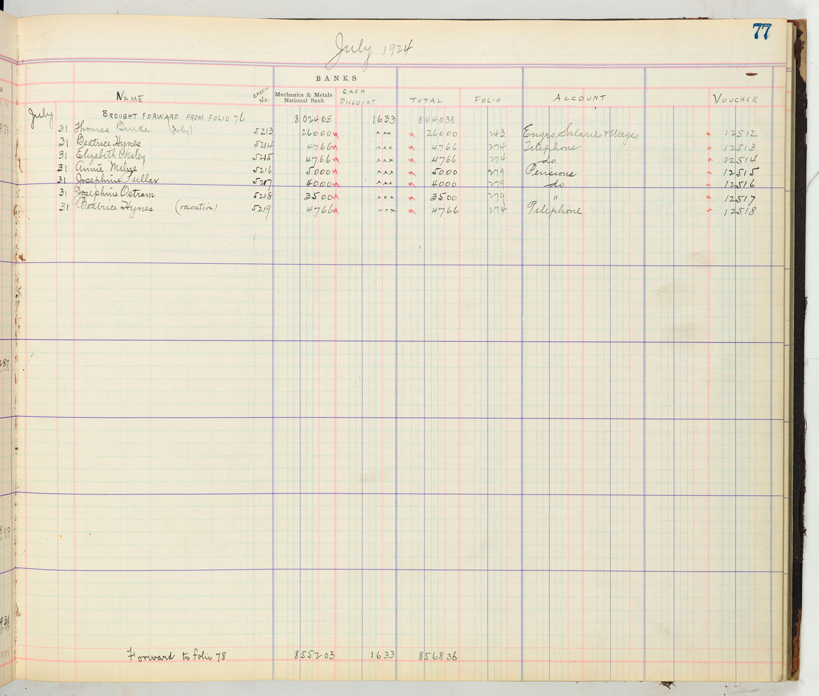Click voucher number 12518

[740, 211]
